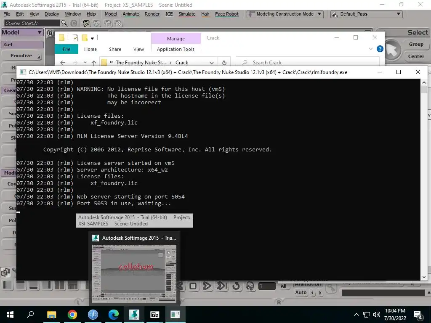Show hidden system tray icons

coord(356,315)
